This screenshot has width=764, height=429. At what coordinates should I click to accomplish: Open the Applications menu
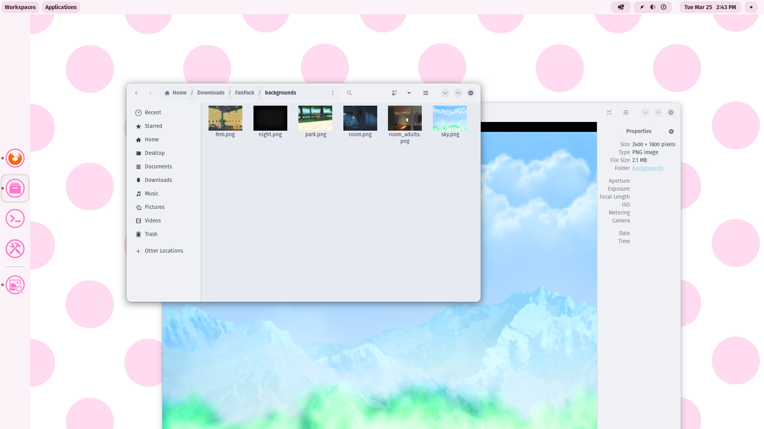(60, 7)
